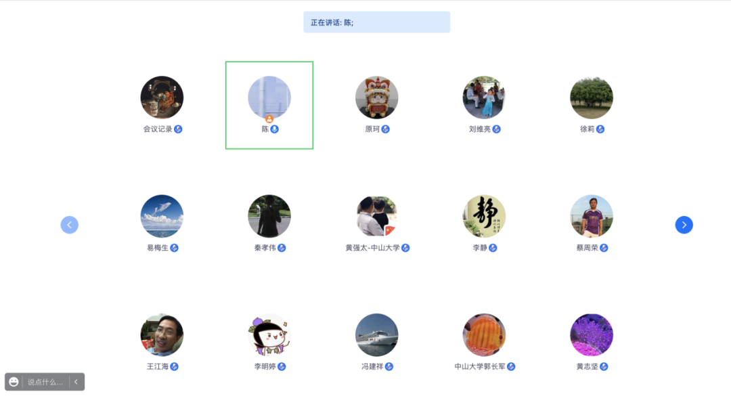This screenshot has width=731, height=417.
Task: Click the orange host badge on 陈's avatar
Action: tap(269, 119)
